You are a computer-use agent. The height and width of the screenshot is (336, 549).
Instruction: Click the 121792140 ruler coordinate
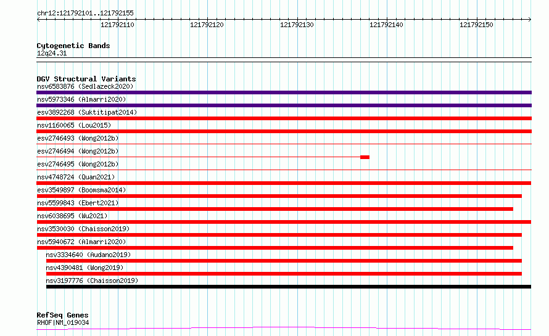386,25
